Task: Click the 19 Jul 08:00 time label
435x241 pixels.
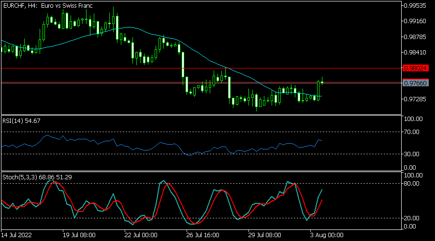Action: point(79,235)
